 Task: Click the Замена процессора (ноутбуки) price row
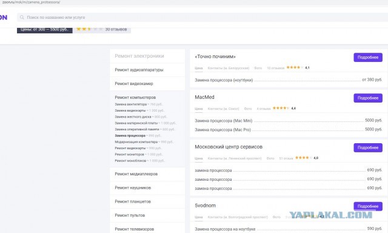tap(289, 80)
